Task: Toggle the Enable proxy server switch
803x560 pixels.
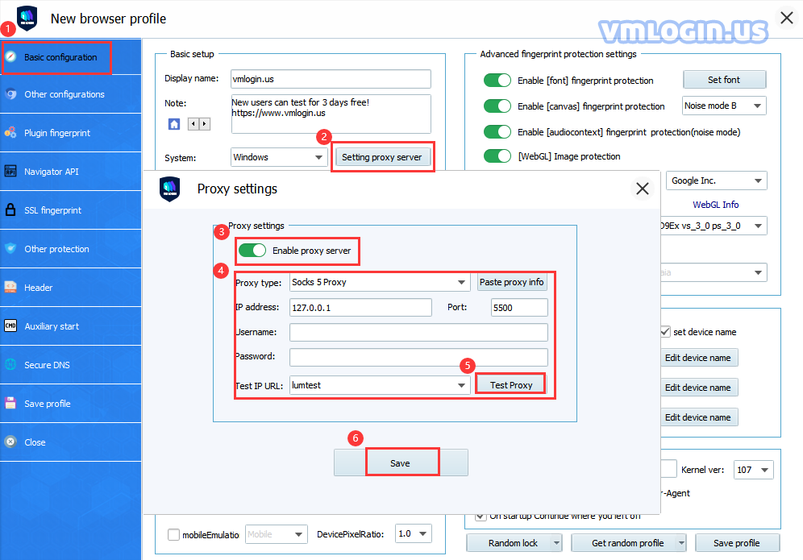Action: point(252,251)
